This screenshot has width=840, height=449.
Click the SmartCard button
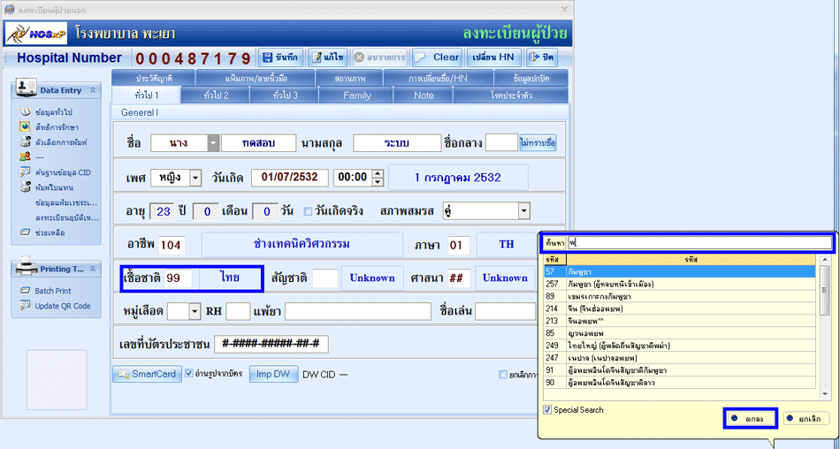click(146, 374)
